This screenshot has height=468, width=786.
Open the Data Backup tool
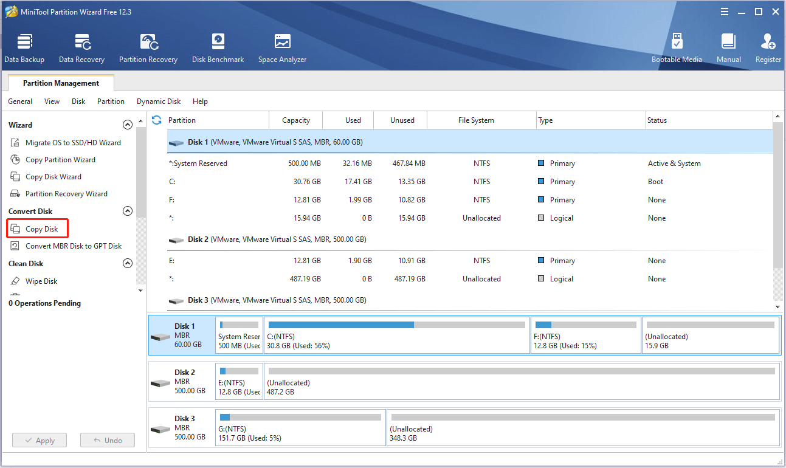[x=24, y=49]
